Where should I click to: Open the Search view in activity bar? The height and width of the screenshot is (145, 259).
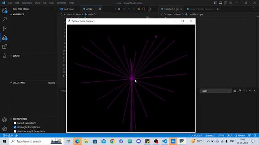pos(4,19)
